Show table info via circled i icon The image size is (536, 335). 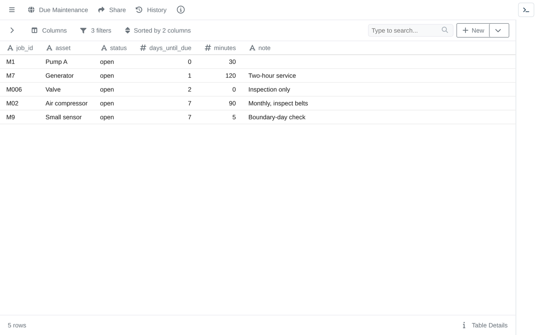point(180,10)
